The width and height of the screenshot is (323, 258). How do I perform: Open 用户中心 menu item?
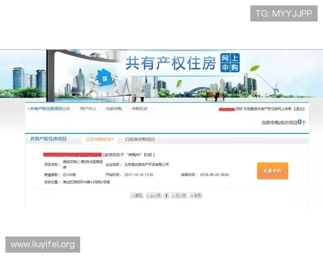click(88, 109)
